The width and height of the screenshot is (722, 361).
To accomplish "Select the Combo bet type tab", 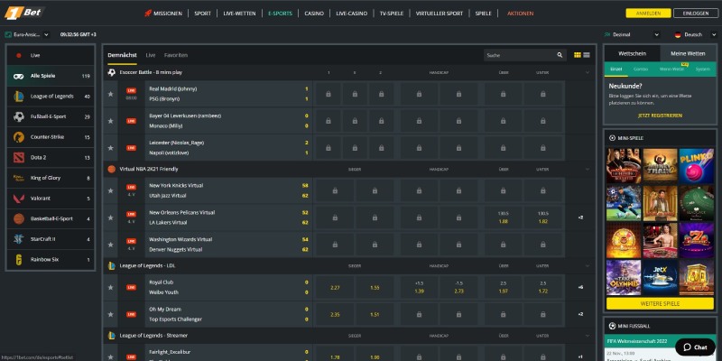I will [641, 69].
